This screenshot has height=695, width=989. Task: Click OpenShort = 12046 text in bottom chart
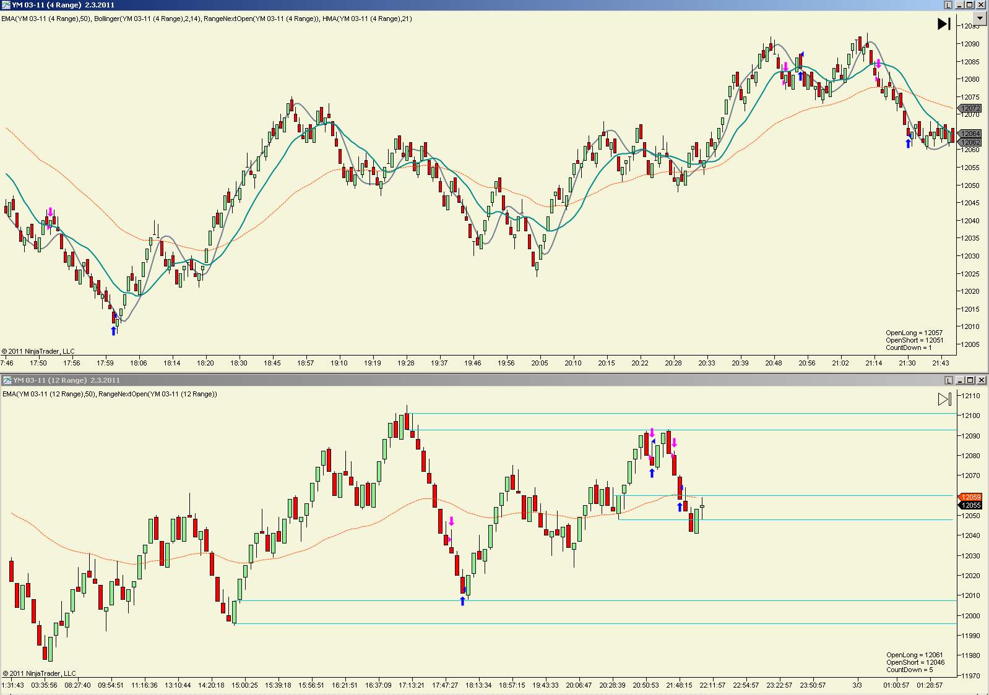[x=915, y=662]
